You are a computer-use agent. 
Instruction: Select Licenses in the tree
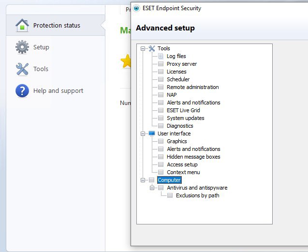click(x=176, y=72)
